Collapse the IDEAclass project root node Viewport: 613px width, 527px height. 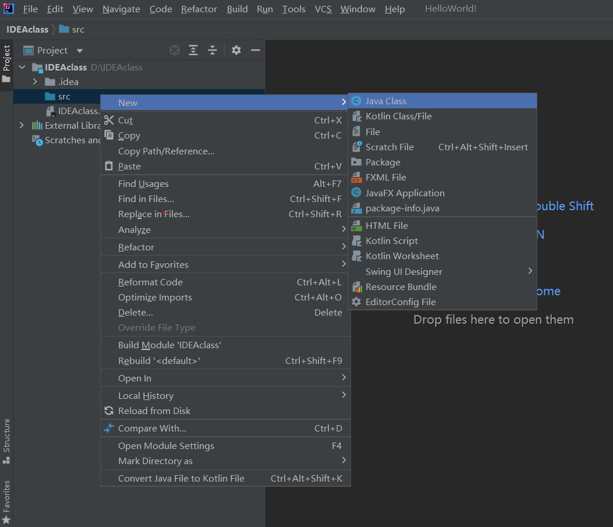22,68
